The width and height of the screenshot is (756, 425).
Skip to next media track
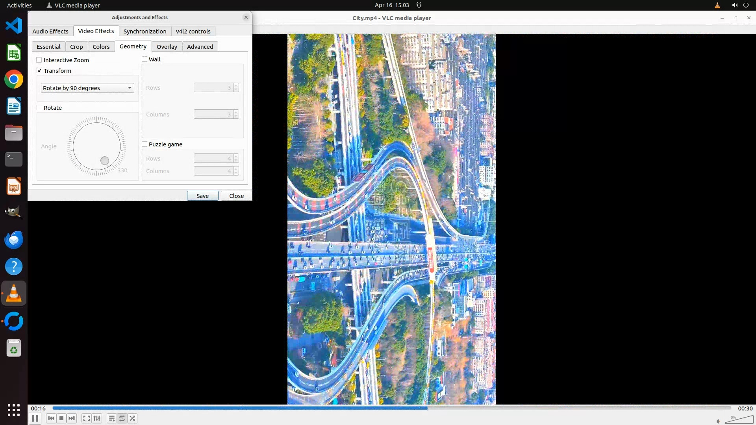(72, 418)
